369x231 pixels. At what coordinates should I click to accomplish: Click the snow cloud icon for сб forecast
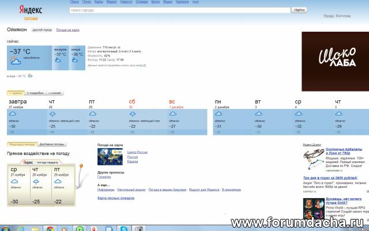(132, 114)
